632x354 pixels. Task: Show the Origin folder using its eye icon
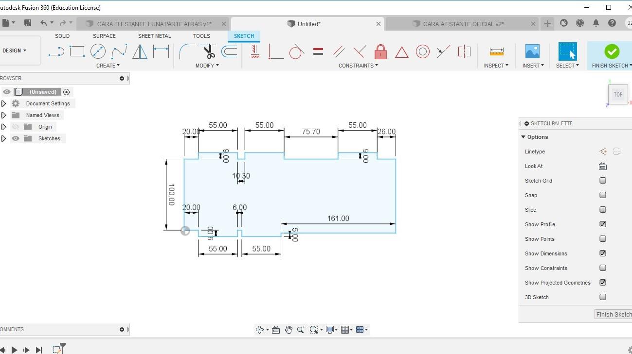[x=16, y=127]
